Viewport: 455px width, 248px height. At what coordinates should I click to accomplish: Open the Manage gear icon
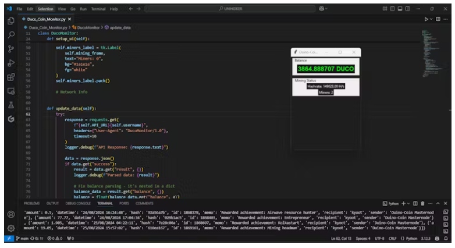(10, 228)
